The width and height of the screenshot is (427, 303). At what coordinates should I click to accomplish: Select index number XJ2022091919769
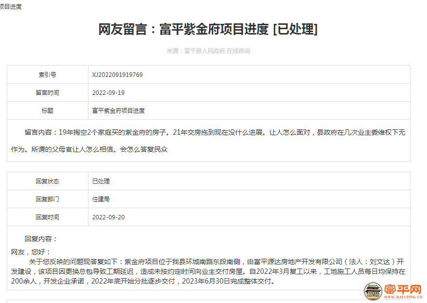117,74
